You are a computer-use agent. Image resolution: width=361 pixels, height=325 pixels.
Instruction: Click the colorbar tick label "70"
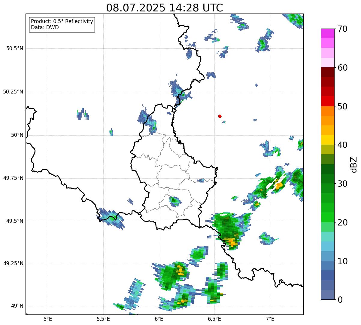point(342,29)
